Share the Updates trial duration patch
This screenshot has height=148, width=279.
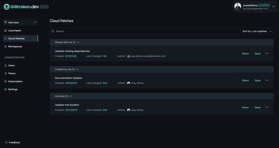[x=245, y=107]
